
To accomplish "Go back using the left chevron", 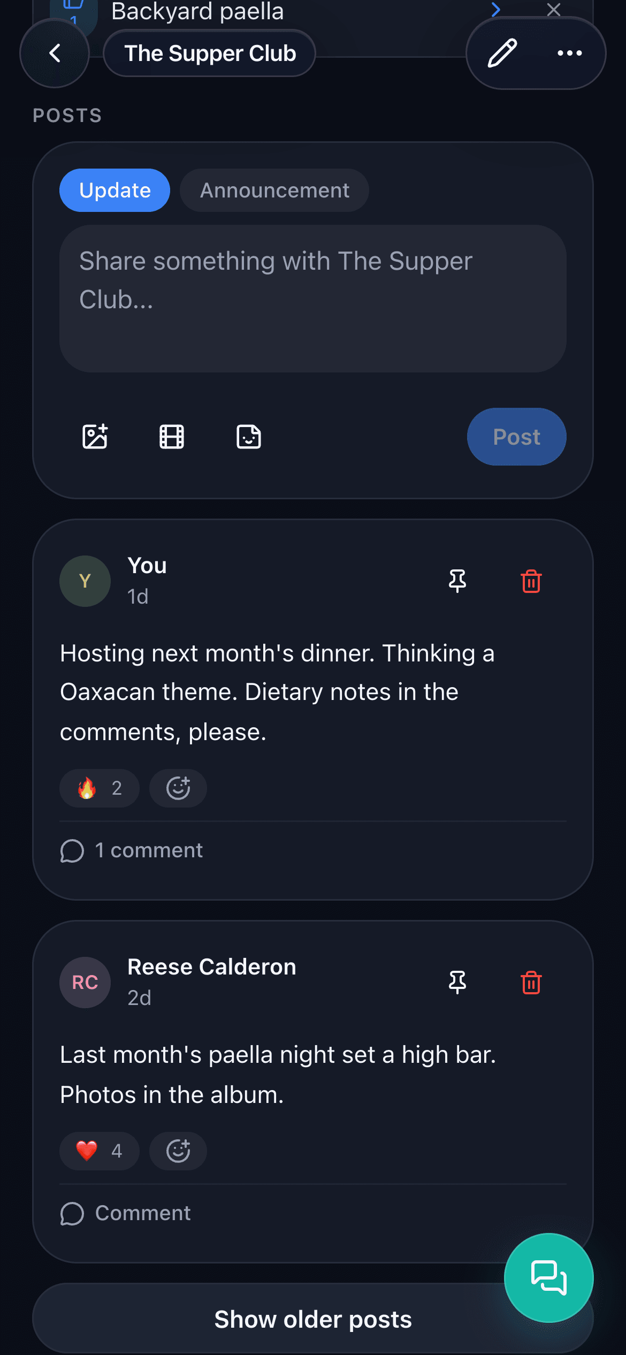I will (x=55, y=53).
